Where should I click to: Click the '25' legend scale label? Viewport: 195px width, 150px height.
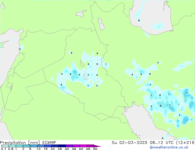tap(60, 149)
